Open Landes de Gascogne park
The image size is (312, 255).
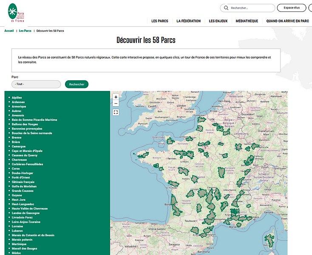click(26, 213)
